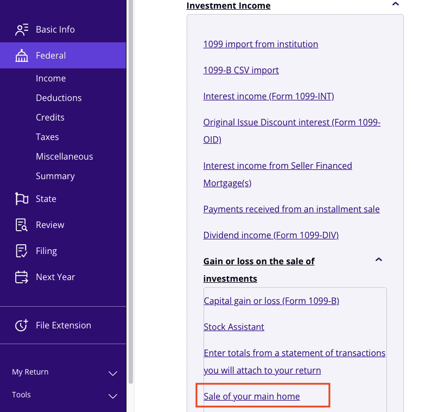Open File Extension option
Viewport: 426px width, 412px height.
tap(63, 325)
